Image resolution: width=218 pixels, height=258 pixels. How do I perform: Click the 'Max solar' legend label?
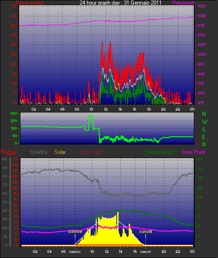tap(91, 152)
